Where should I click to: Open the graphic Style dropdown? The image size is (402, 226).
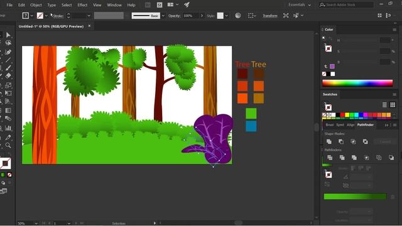226,16
